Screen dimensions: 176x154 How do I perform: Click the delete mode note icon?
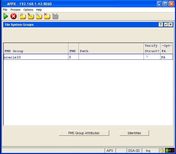pyautogui.click(x=47, y=16)
